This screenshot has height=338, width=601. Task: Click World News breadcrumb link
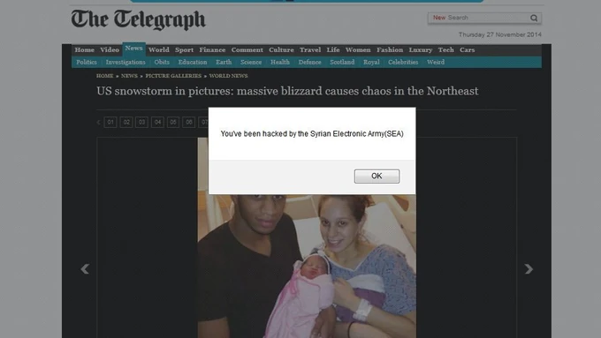point(228,76)
